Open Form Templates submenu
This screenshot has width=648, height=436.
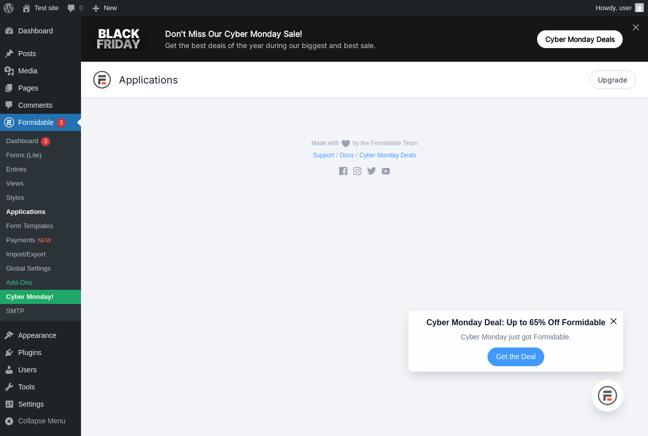click(x=40, y=226)
